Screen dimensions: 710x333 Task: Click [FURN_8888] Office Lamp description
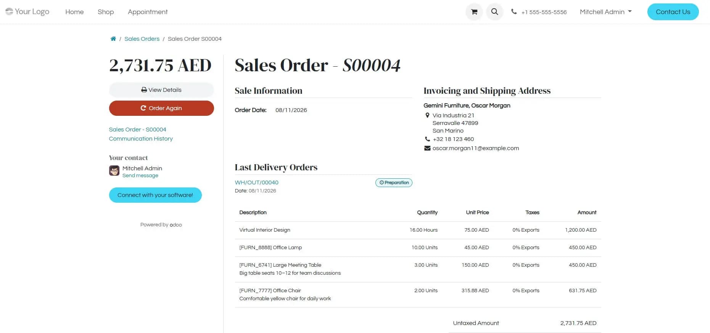click(270, 248)
